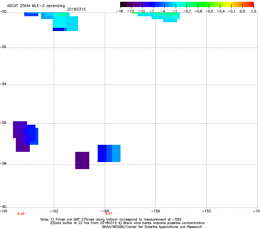Screen dimensions: 260x229
Task: Click the colorbar label -1
Action: [174, 11]
